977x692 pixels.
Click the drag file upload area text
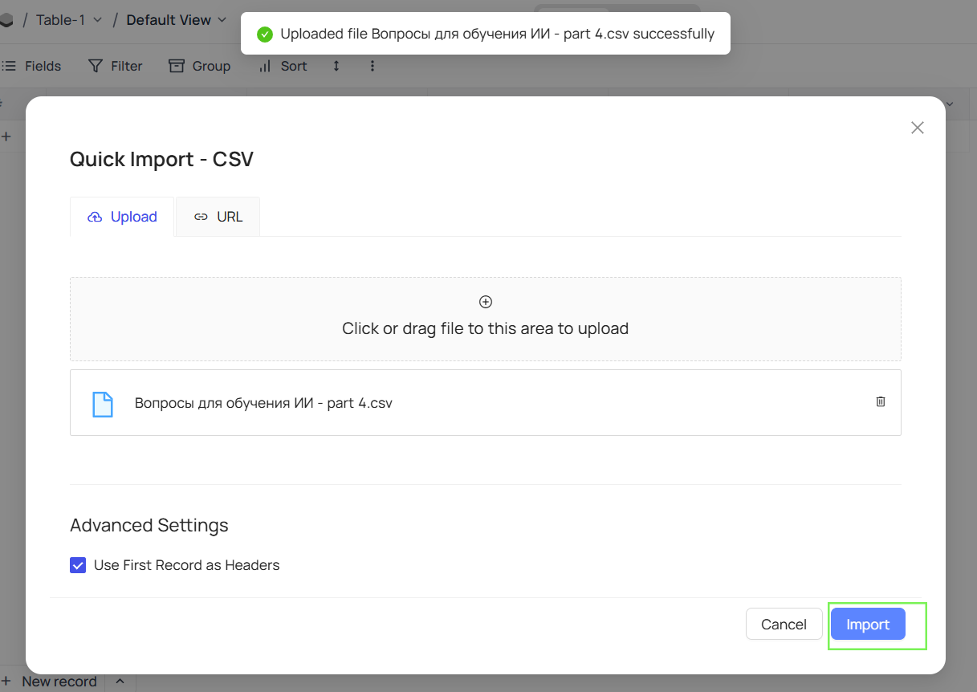coord(485,328)
